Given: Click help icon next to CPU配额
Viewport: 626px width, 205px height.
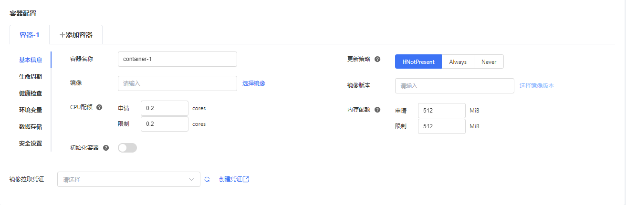Looking at the screenshot, I should (99, 107).
